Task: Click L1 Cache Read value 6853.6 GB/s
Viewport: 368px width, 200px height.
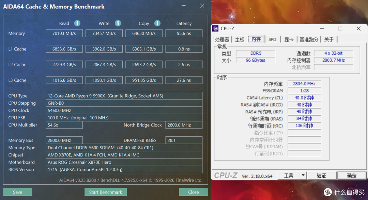Action: (64, 49)
